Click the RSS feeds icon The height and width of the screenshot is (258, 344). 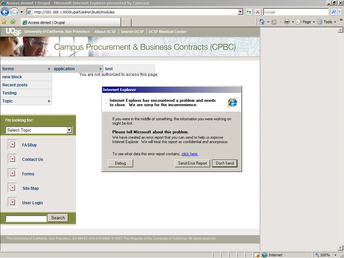(x=274, y=22)
